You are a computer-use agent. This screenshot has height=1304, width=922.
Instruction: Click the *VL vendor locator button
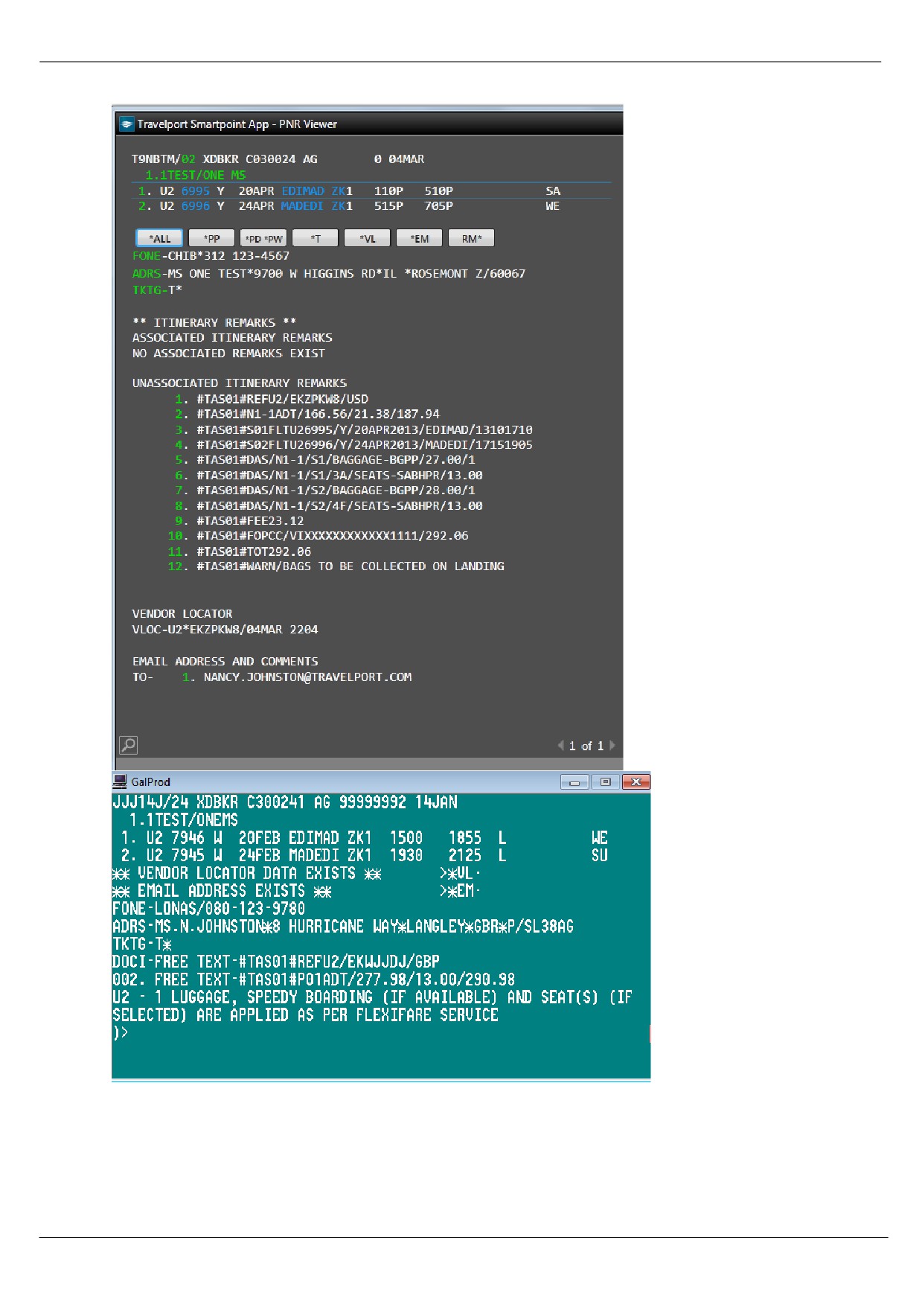(x=368, y=238)
